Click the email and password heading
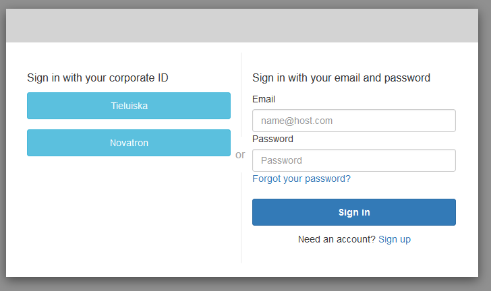This screenshot has width=491, height=291. click(x=341, y=77)
